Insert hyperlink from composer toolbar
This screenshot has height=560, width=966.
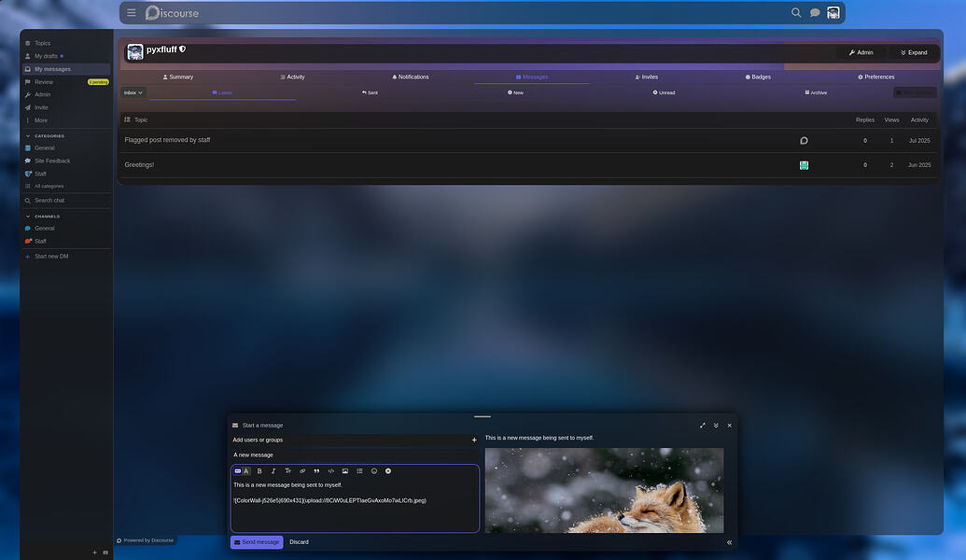coord(302,471)
